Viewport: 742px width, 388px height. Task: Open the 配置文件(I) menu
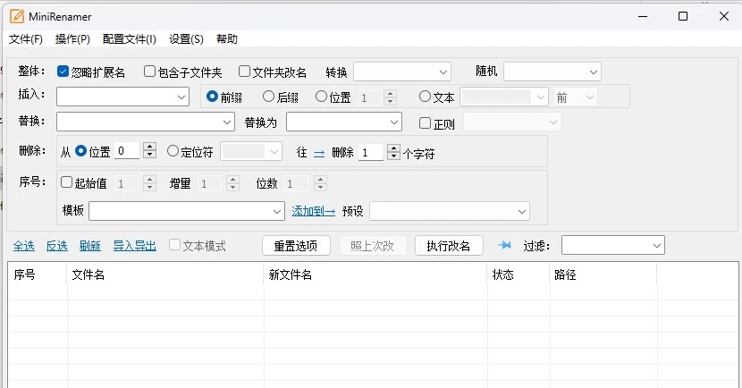coord(130,39)
